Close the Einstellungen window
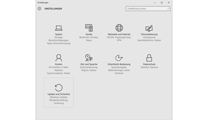The height and width of the screenshot is (120, 208). 169,2
